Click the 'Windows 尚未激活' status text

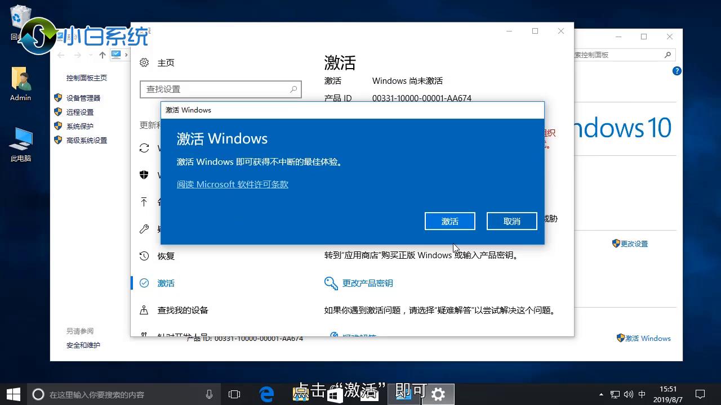[x=407, y=80]
